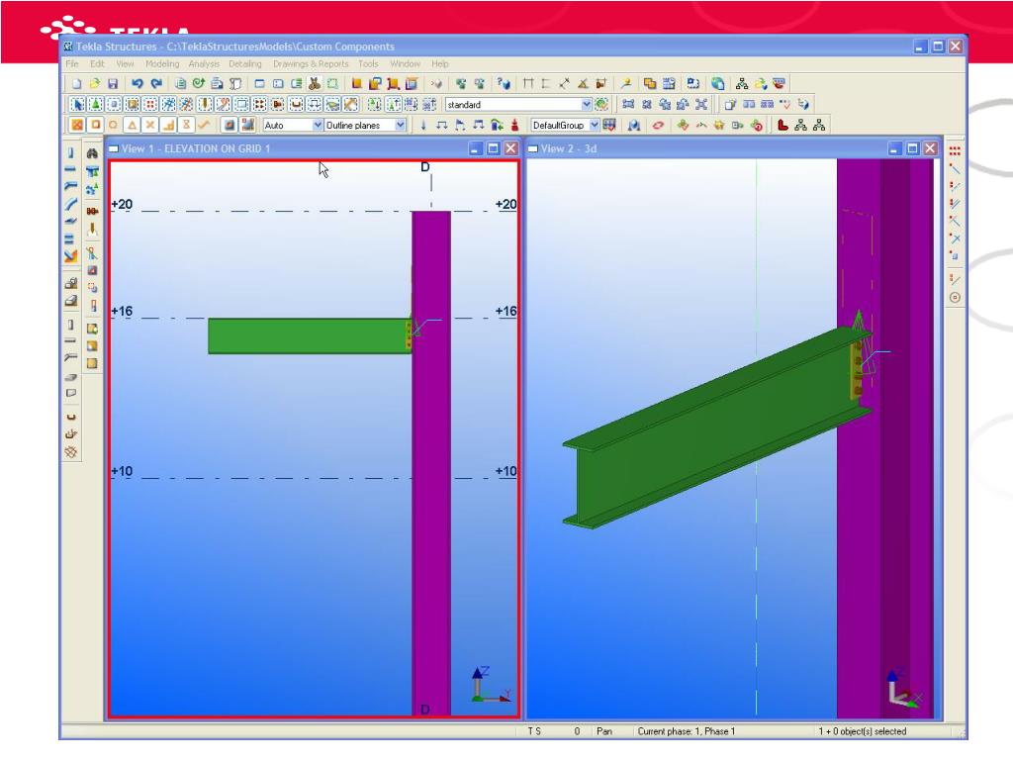Click the scissors cut tool in left toolbar
The width and height of the screenshot is (1013, 760).
[92, 253]
